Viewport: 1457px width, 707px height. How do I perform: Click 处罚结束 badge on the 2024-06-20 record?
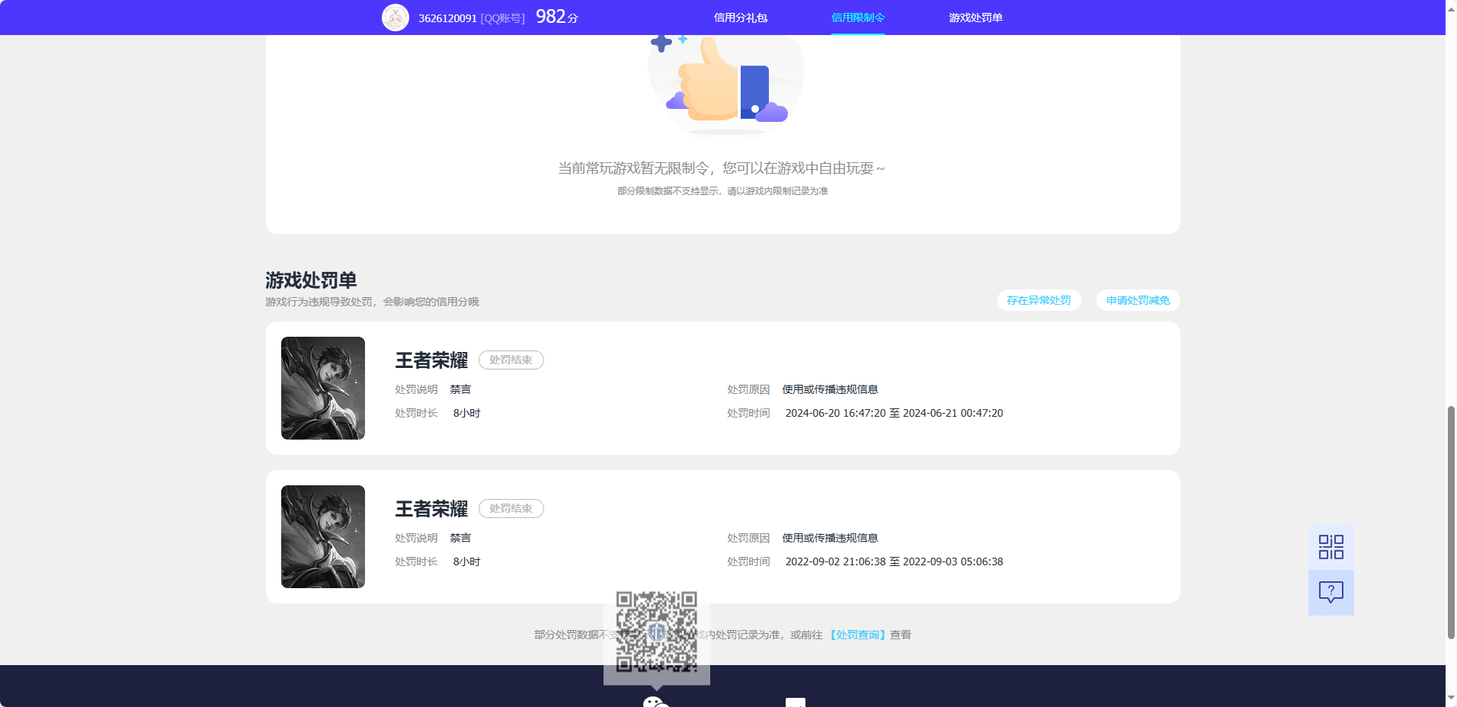click(x=511, y=360)
